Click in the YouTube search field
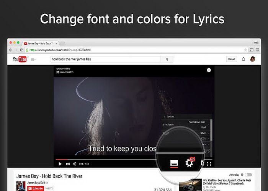Screen dimensions: 268x191 [106, 59]
